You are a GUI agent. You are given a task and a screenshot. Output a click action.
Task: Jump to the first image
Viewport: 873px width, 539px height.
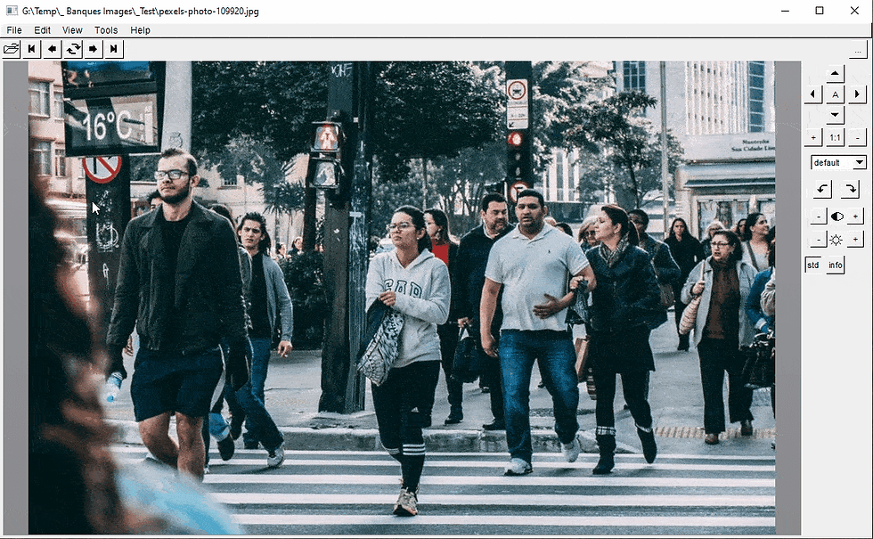32,49
